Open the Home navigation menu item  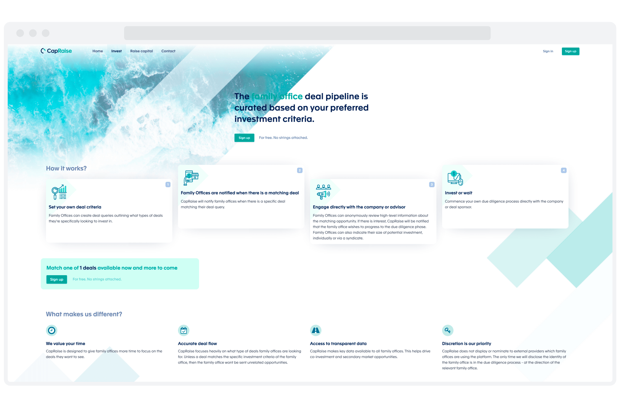point(97,51)
